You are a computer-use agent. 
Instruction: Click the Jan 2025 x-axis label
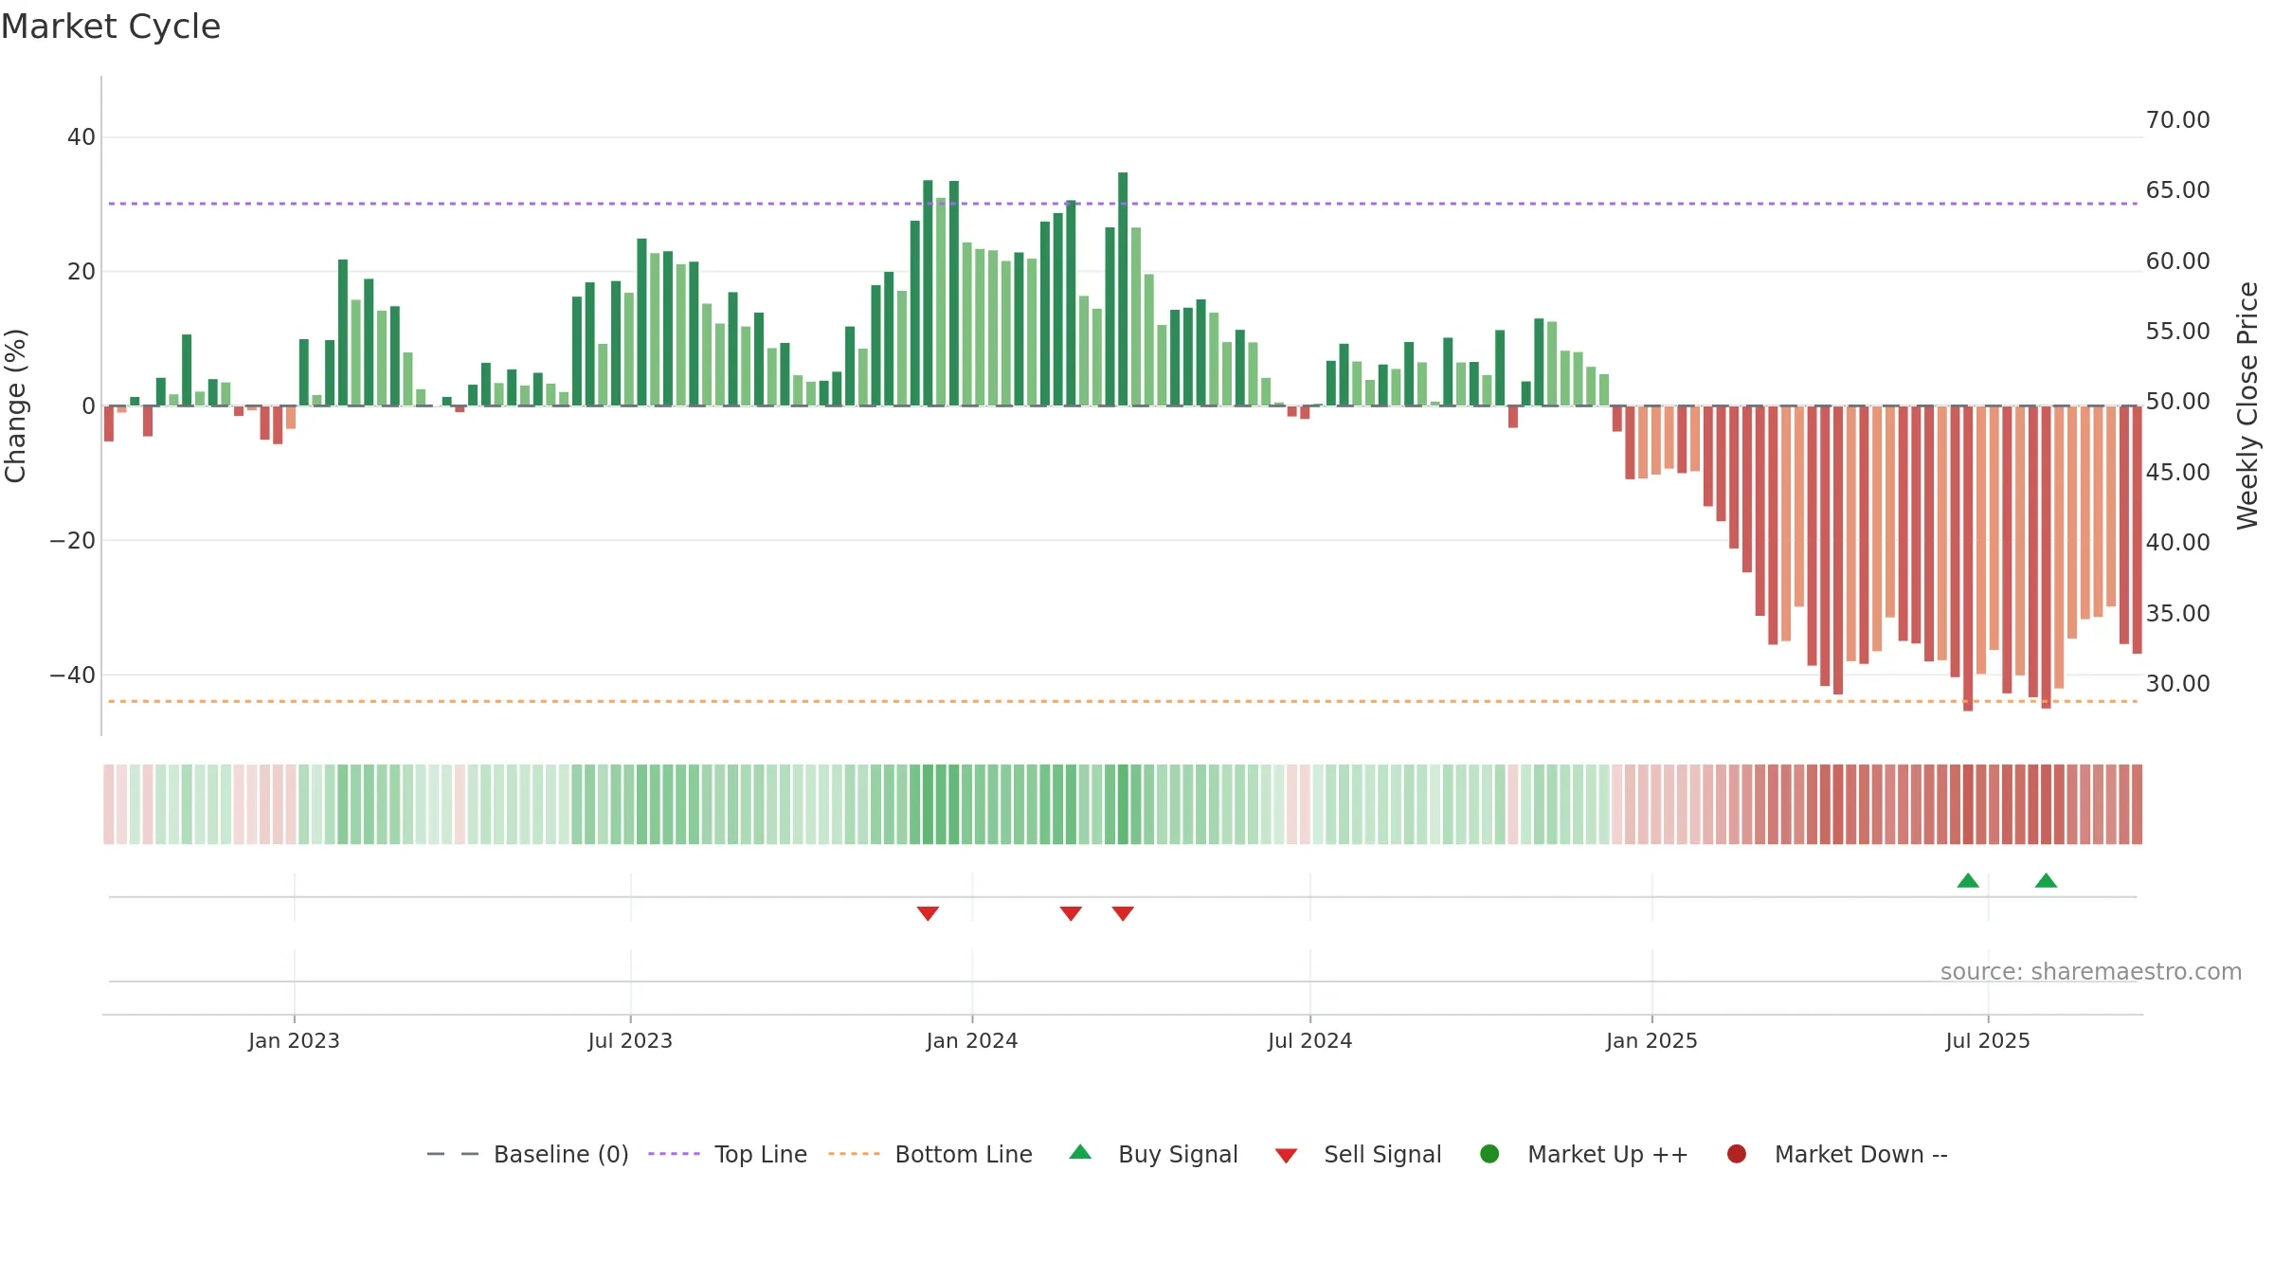pyautogui.click(x=1651, y=1040)
